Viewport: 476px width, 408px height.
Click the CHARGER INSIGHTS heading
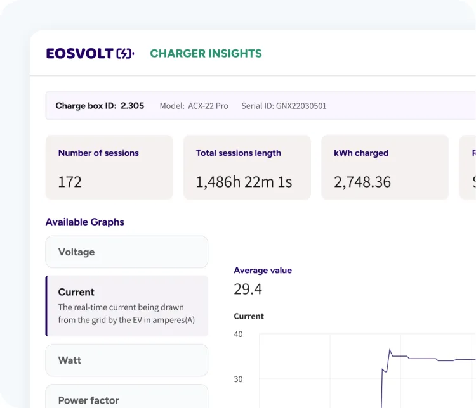(x=206, y=54)
